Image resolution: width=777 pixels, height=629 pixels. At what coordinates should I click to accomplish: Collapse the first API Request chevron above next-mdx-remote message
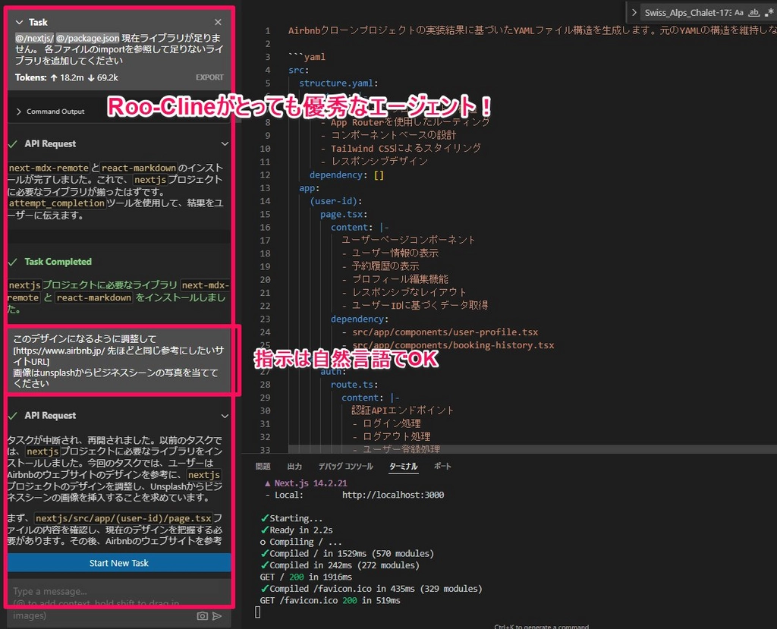pos(225,143)
